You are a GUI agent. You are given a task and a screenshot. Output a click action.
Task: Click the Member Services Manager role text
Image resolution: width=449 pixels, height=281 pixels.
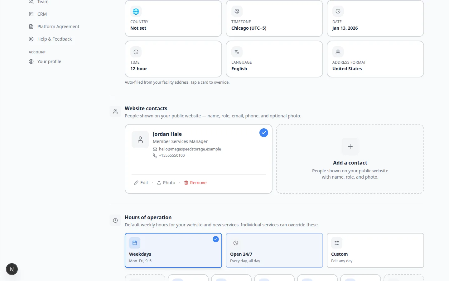click(x=180, y=141)
